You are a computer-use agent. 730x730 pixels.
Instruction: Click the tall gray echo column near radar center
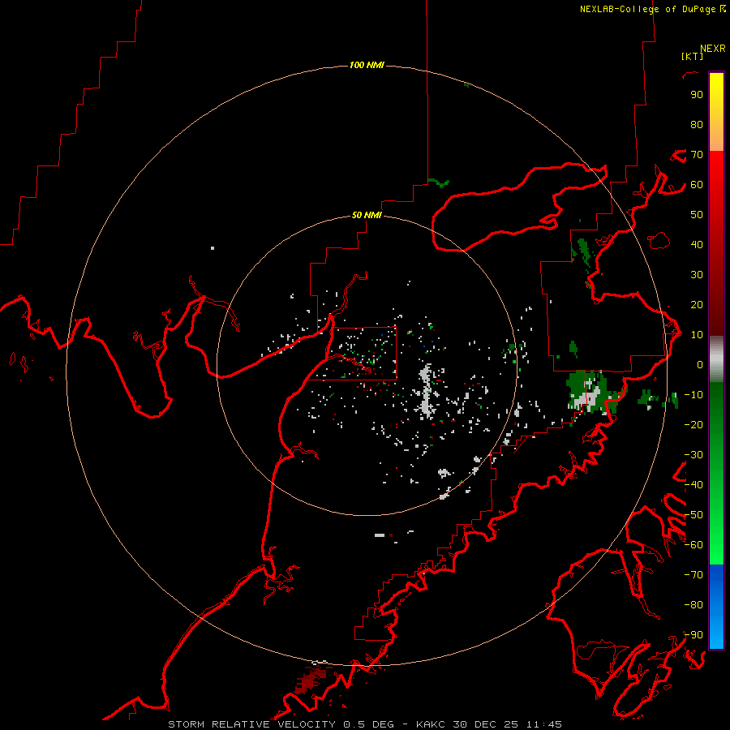tap(427, 391)
